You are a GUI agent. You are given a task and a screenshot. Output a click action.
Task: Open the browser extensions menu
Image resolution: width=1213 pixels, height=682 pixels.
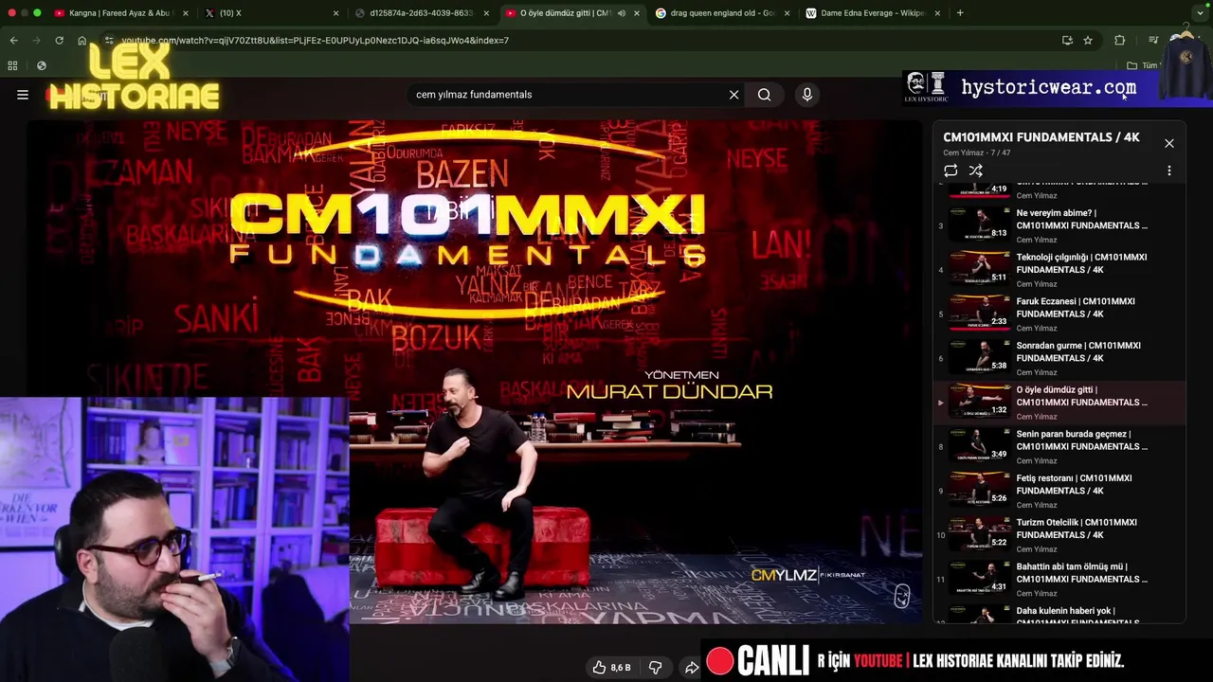tap(1119, 41)
